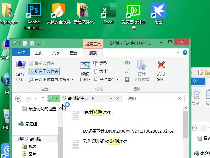Open 在以下位置再次搜索 dropdown
Image resolution: width=210 pixels, height=158 pixels.
click(51, 80)
